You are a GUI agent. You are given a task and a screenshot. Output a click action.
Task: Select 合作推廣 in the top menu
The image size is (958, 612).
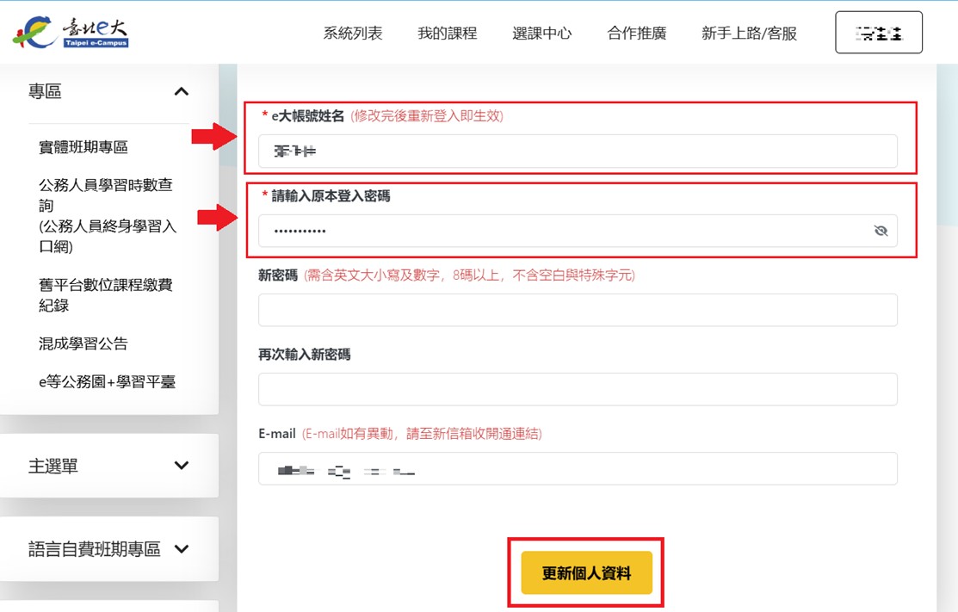[636, 34]
